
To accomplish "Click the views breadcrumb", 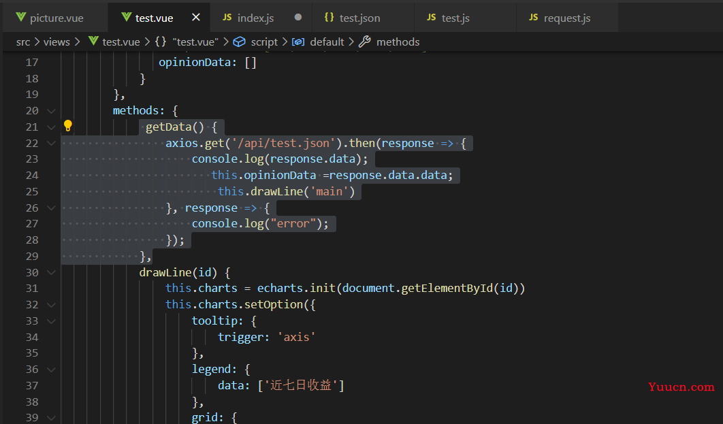I will tap(57, 42).
